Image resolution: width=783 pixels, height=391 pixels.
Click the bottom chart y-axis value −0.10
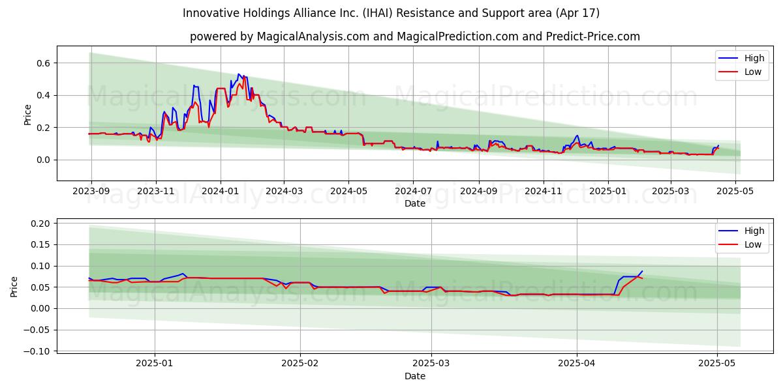37,351
